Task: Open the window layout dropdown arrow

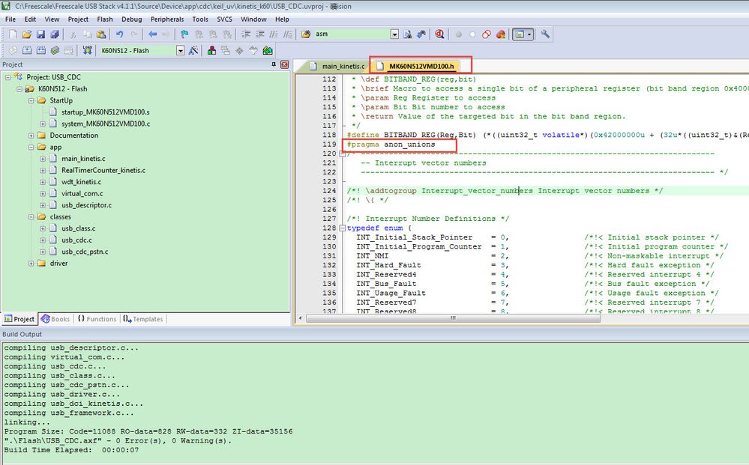Action: pyautogui.click(x=529, y=34)
